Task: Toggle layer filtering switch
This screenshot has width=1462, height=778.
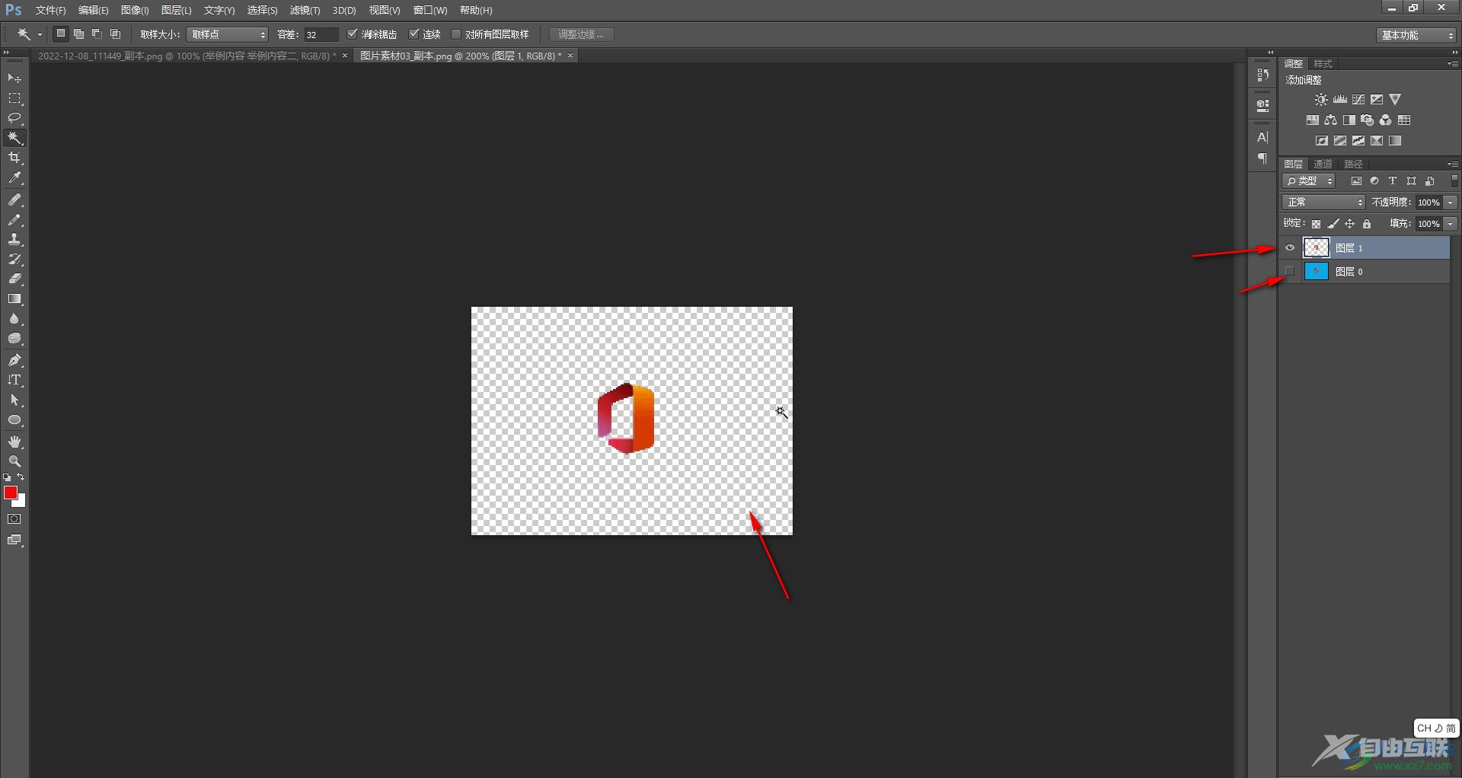Action: tap(1454, 181)
